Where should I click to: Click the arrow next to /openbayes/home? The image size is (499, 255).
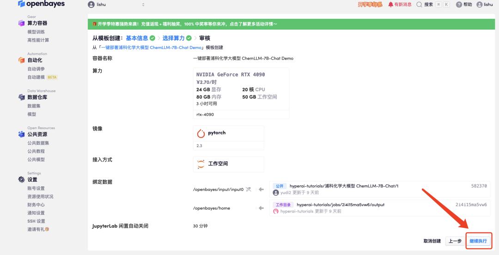(261, 208)
